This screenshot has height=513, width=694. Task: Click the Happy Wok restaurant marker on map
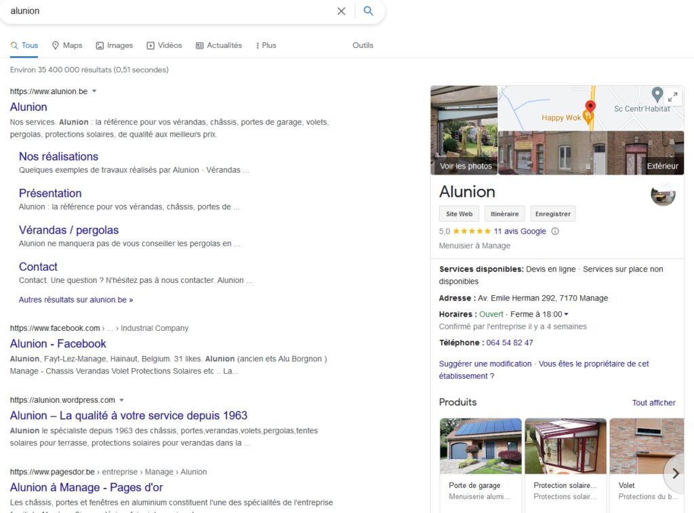[x=588, y=116]
